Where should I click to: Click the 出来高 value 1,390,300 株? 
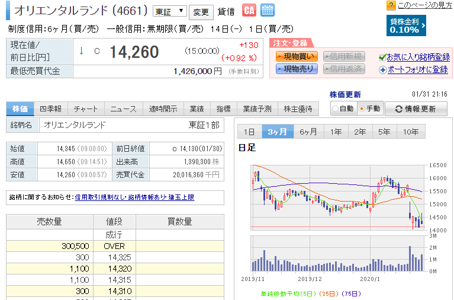[201, 162]
